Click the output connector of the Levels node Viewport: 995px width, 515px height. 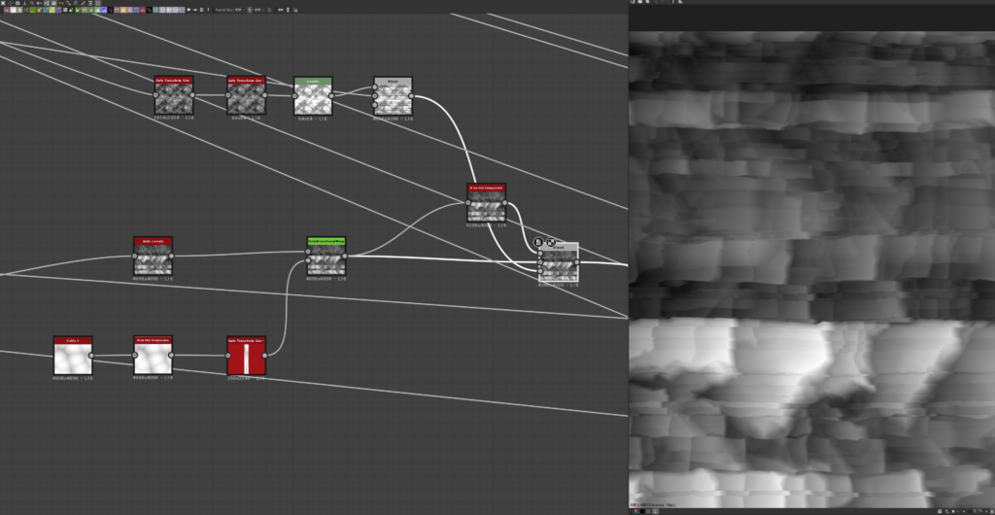coord(332,96)
